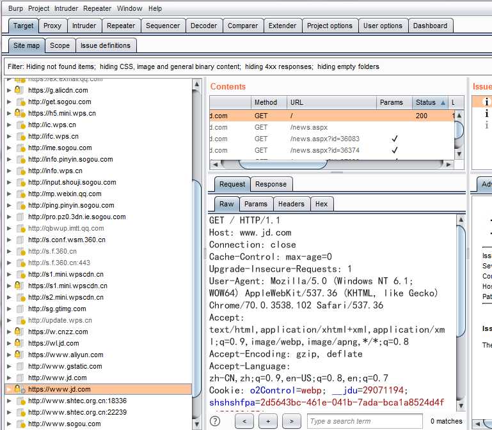The height and width of the screenshot is (430, 492).
Task: Click the page icon of http://sg.gtimg.com
Action: [x=20, y=309]
